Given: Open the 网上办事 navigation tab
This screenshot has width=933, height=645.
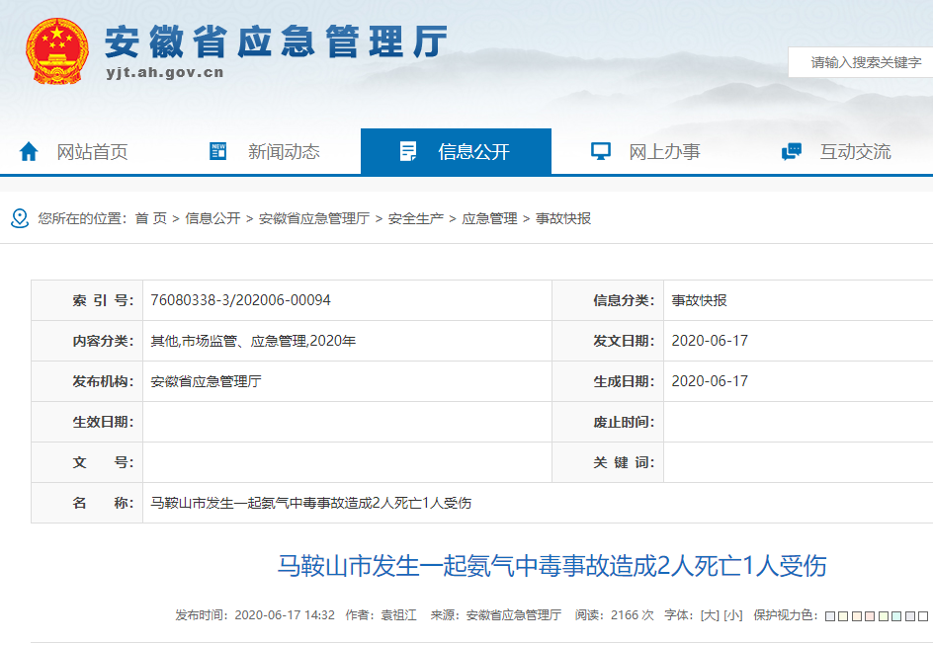Looking at the screenshot, I should (664, 151).
